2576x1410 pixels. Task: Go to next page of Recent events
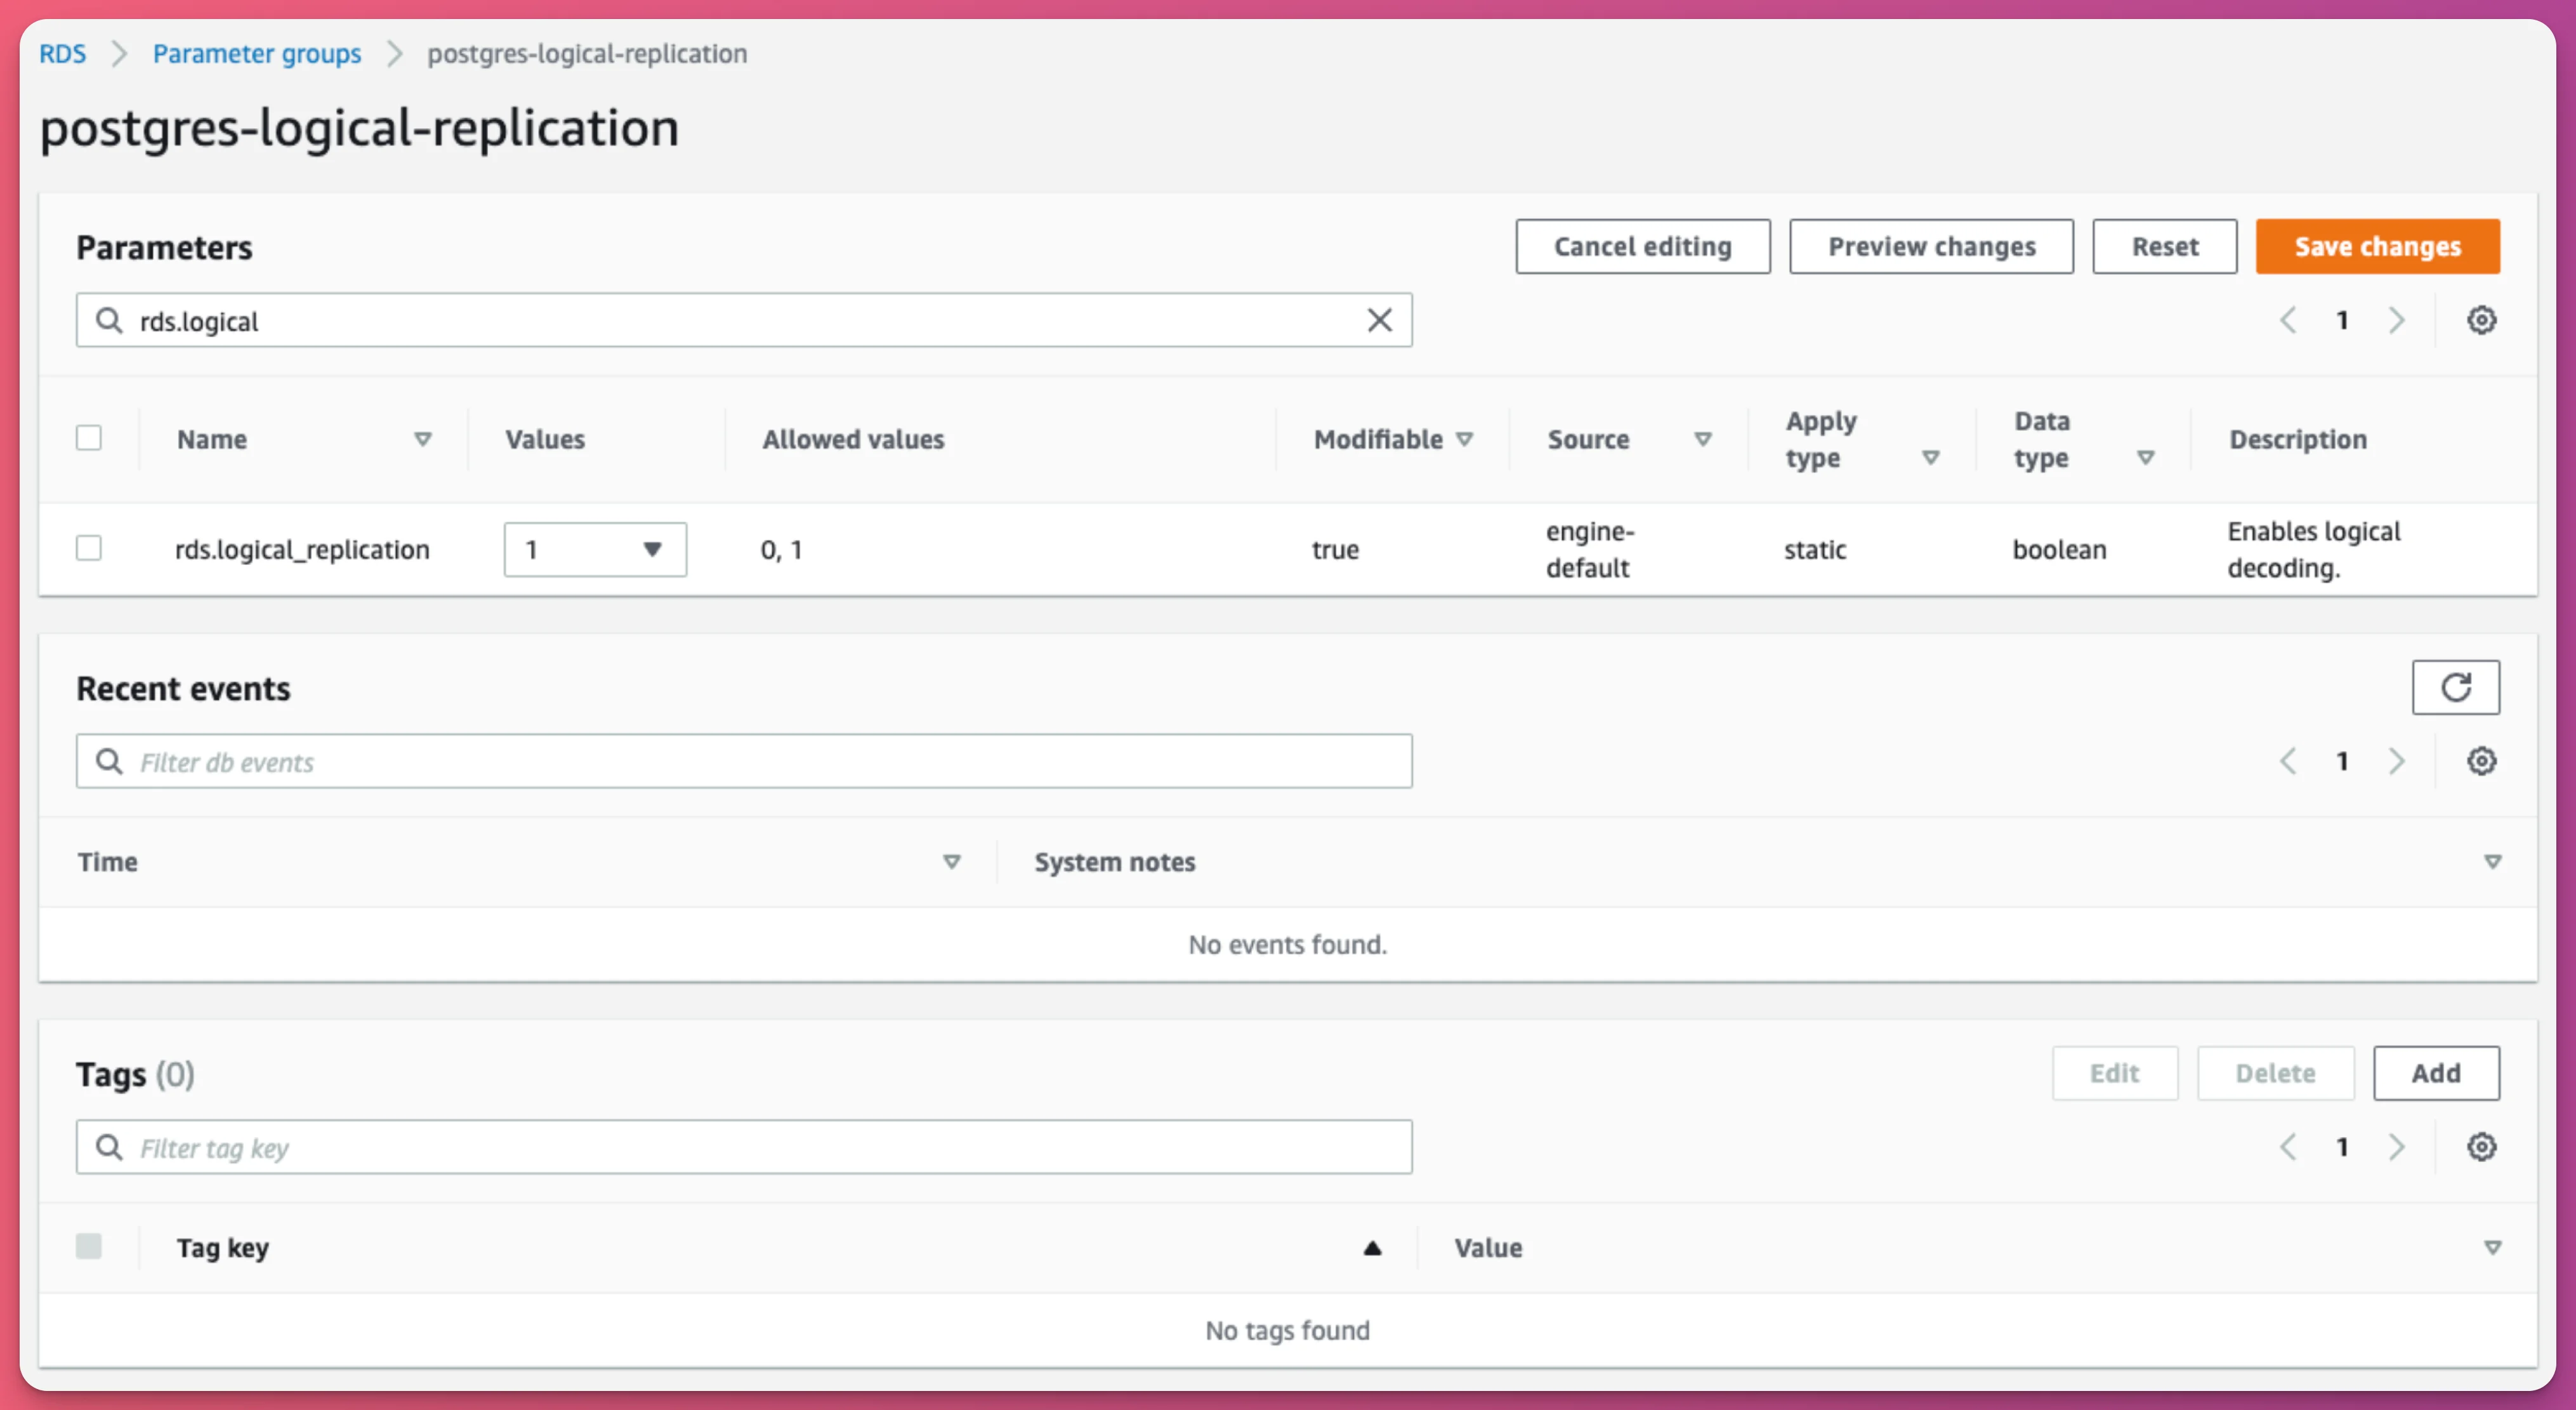pos(2396,761)
